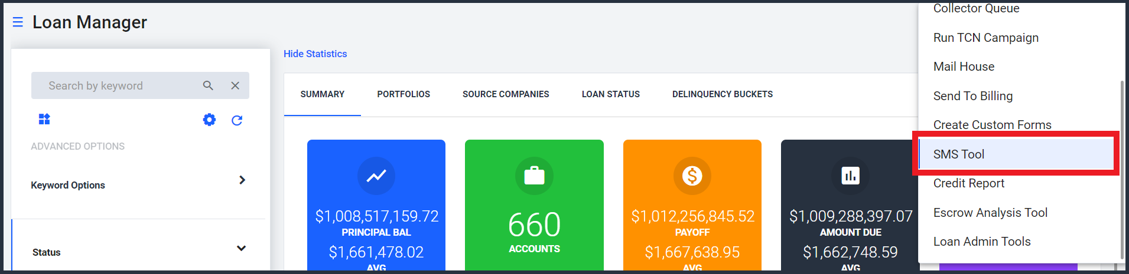
Task: Switch to the Summary tab
Action: (x=323, y=94)
